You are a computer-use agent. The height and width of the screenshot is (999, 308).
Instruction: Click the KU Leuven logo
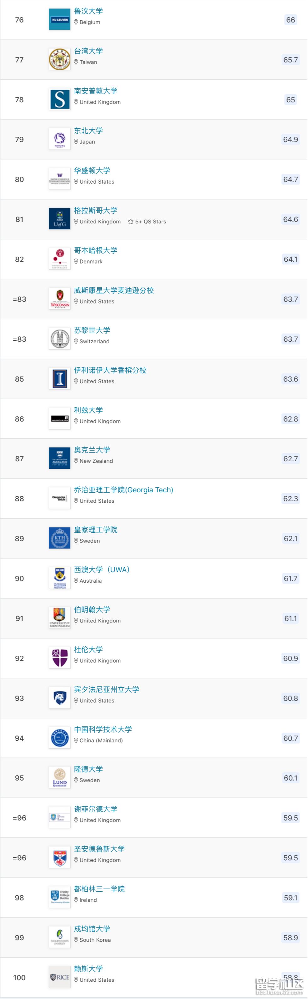pyautogui.click(x=59, y=19)
